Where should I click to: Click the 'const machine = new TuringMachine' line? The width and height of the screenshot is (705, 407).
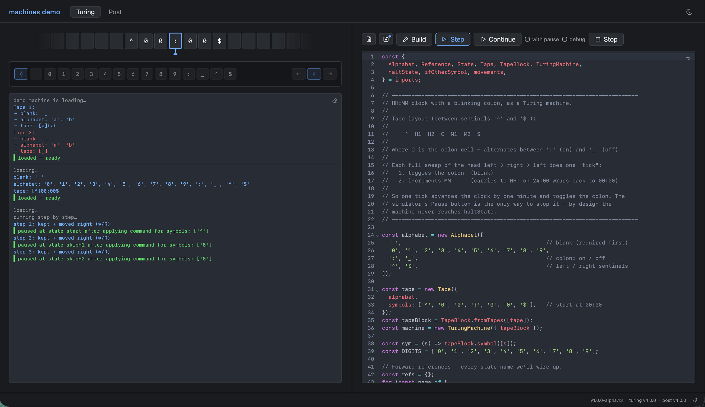pyautogui.click(x=462, y=328)
